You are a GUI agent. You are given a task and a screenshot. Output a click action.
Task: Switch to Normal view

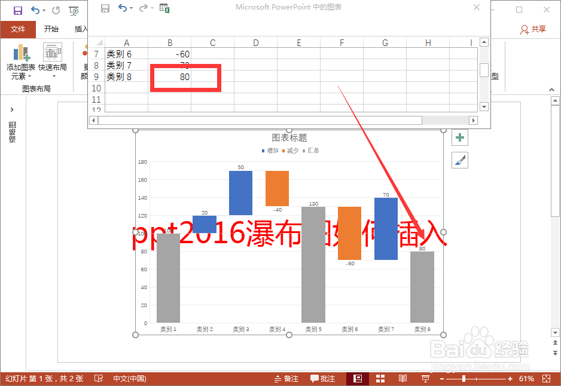(358, 378)
